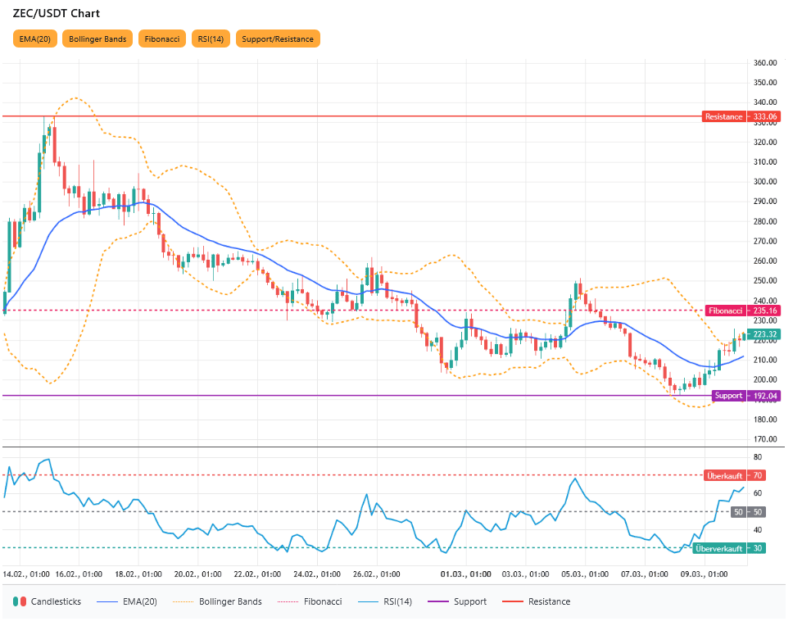Image resolution: width=793 pixels, height=626 pixels.
Task: Toggle the EMA(20) indicator pill
Action: [x=34, y=39]
